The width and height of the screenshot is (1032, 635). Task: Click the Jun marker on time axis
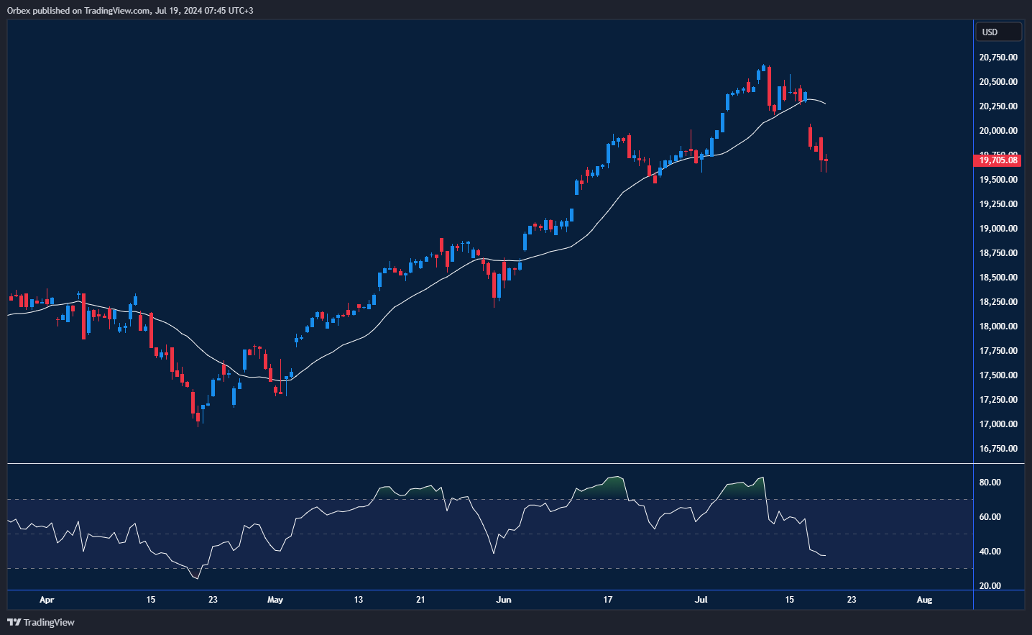(x=504, y=600)
